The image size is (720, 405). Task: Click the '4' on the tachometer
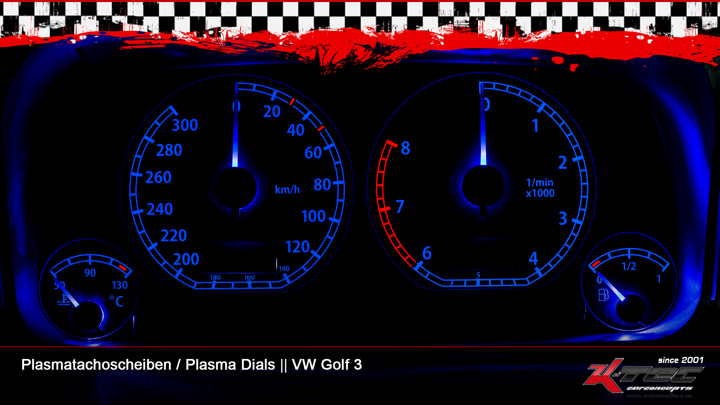click(533, 258)
